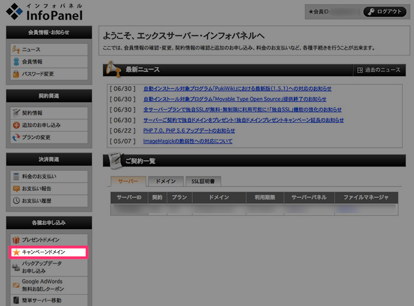This screenshot has height=306, width=414.
Task: Open プランの変更
Action: point(49,138)
